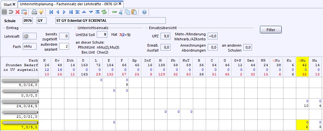Click the Schule number field 0976

pos(28,21)
